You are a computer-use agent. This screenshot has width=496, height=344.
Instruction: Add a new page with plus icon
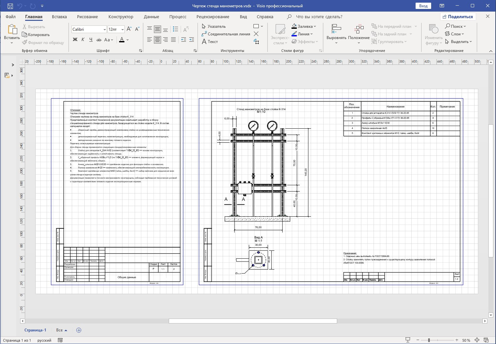pyautogui.click(x=79, y=330)
